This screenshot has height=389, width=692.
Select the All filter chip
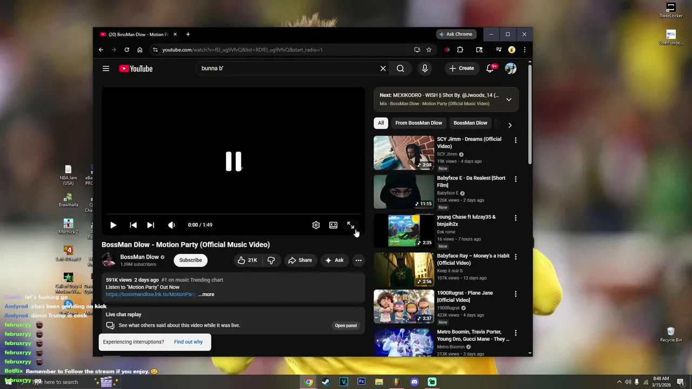coord(381,123)
